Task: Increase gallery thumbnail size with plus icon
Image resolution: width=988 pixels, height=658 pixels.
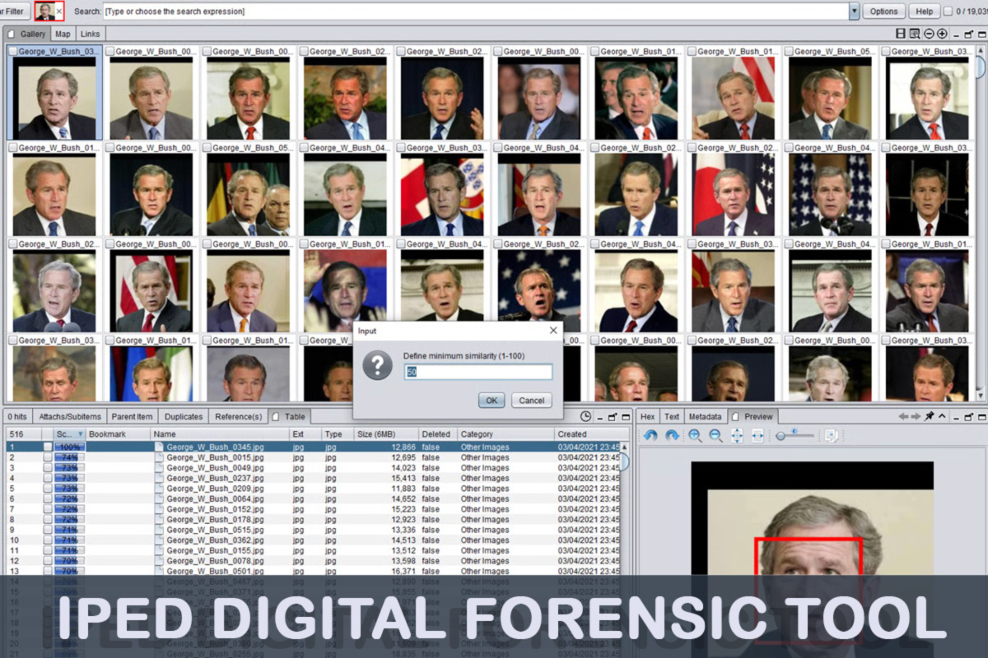Action: click(x=942, y=34)
